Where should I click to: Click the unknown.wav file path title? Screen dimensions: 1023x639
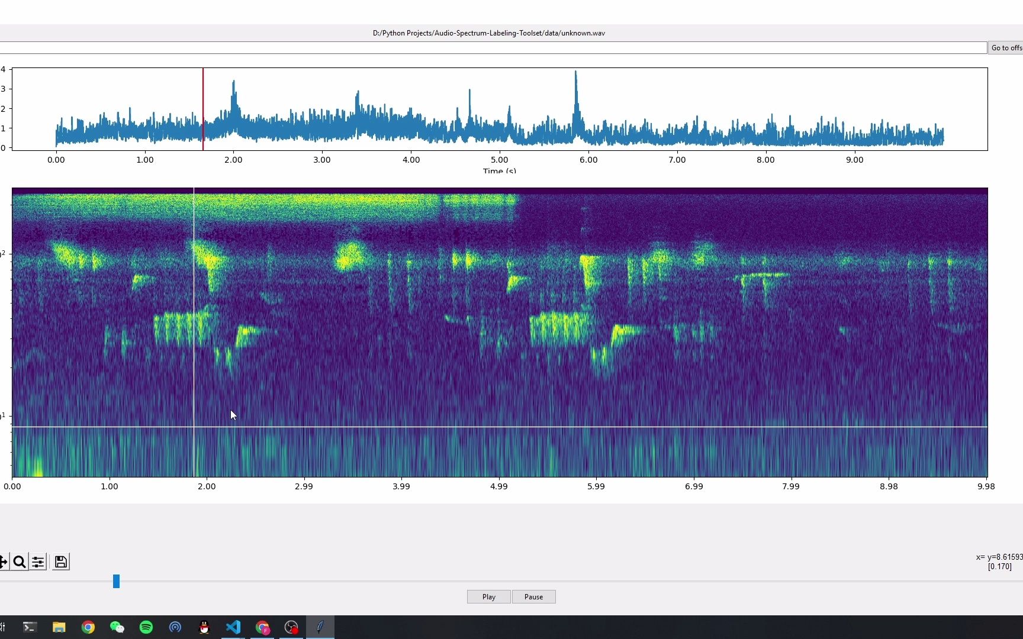(487, 33)
